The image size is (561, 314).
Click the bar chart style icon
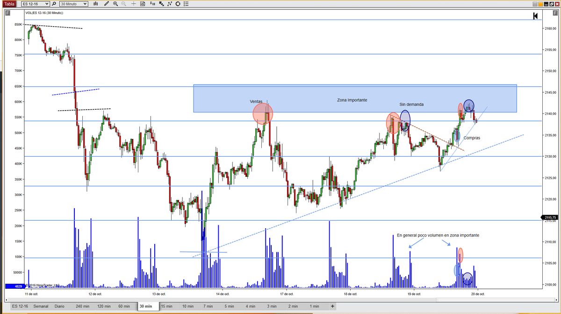95,4
